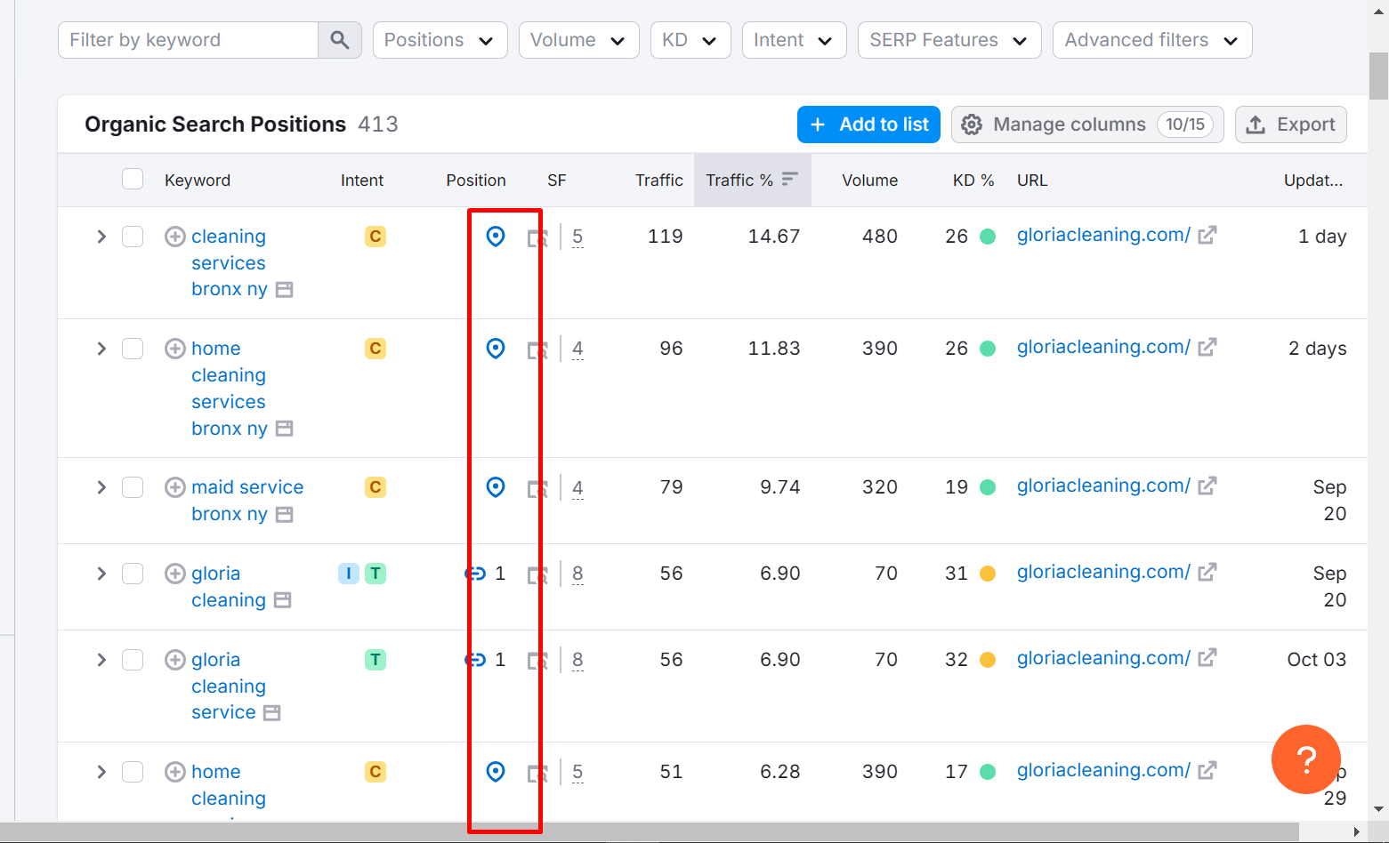Click external link icon in 'home cleaning services bronx ny' row

pos(1207,348)
